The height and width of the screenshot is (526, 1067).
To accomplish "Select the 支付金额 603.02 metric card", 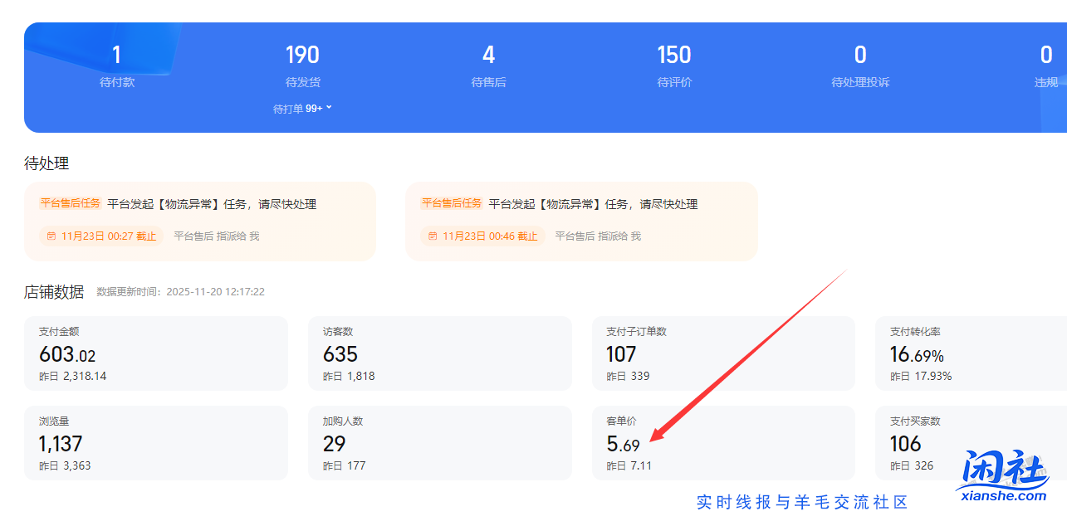I will pos(156,353).
